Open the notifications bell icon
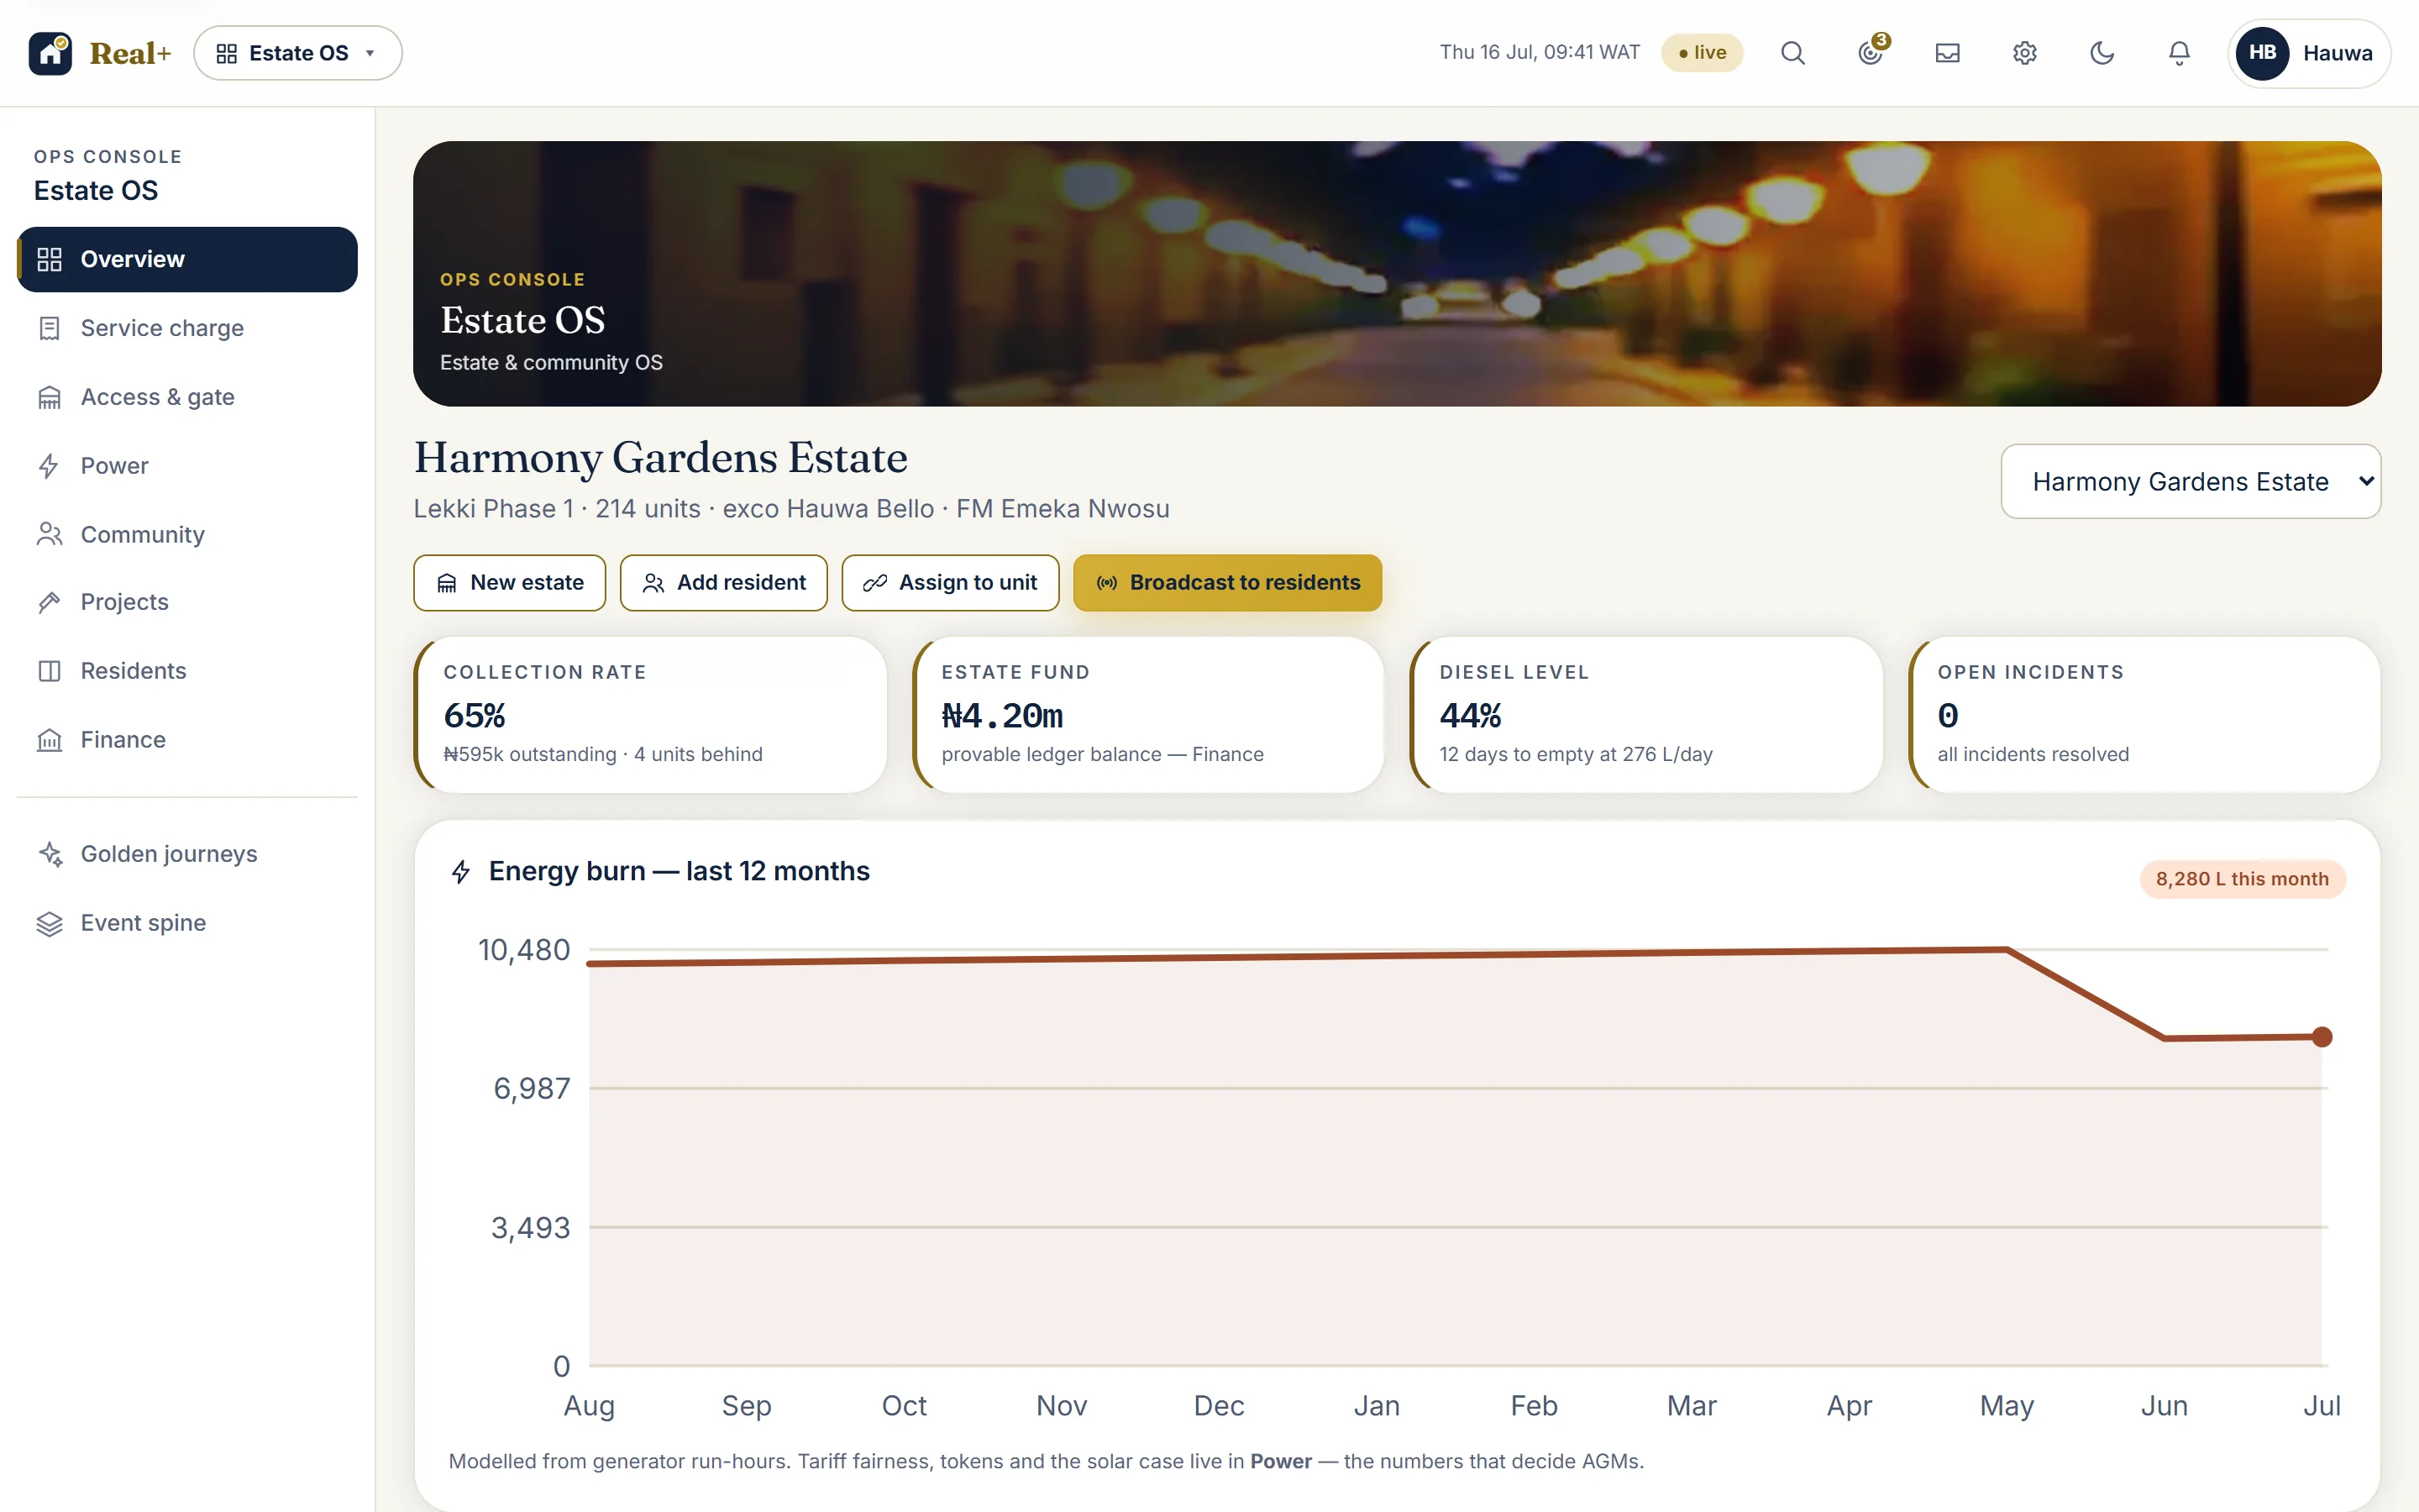2419x1512 pixels. (x=2179, y=53)
